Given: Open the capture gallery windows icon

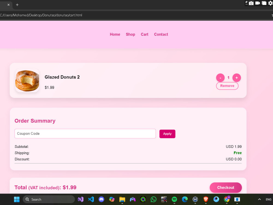Looking at the screenshot, I should pos(264,3).
